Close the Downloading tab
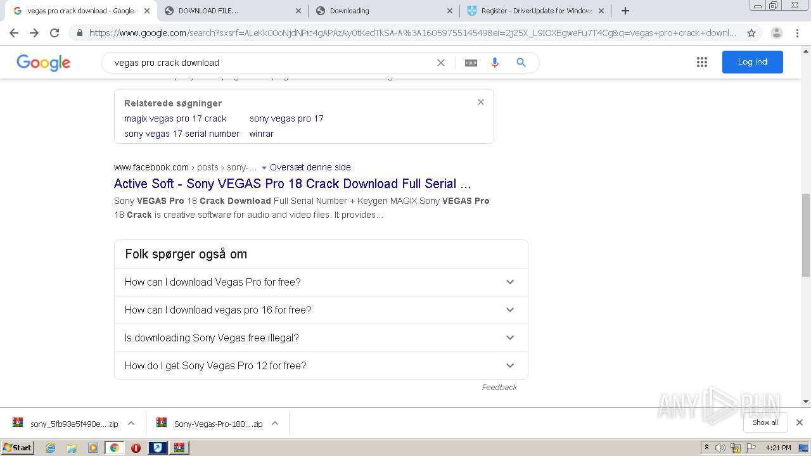Image resolution: width=811 pixels, height=456 pixels. pos(450,11)
